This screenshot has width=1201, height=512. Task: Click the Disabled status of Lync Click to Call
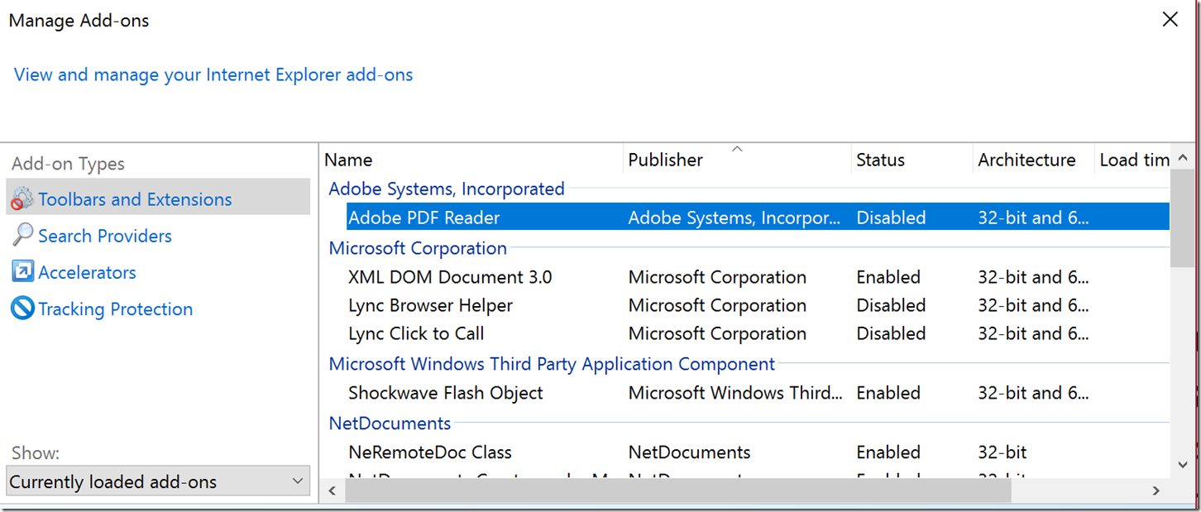[891, 333]
